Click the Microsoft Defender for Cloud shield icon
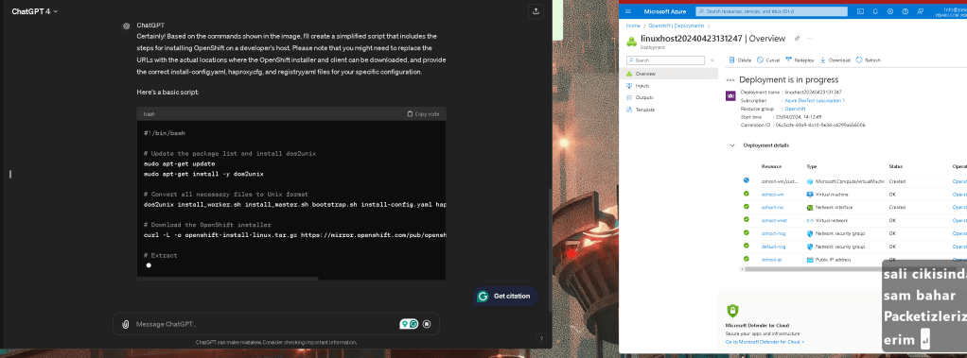This screenshot has height=358, width=967. [732, 311]
